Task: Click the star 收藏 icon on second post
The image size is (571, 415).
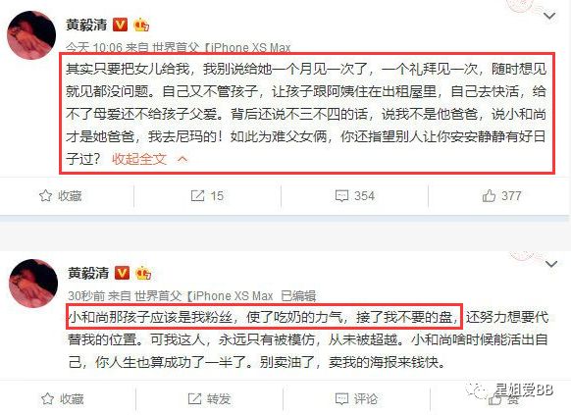Action: (48, 399)
